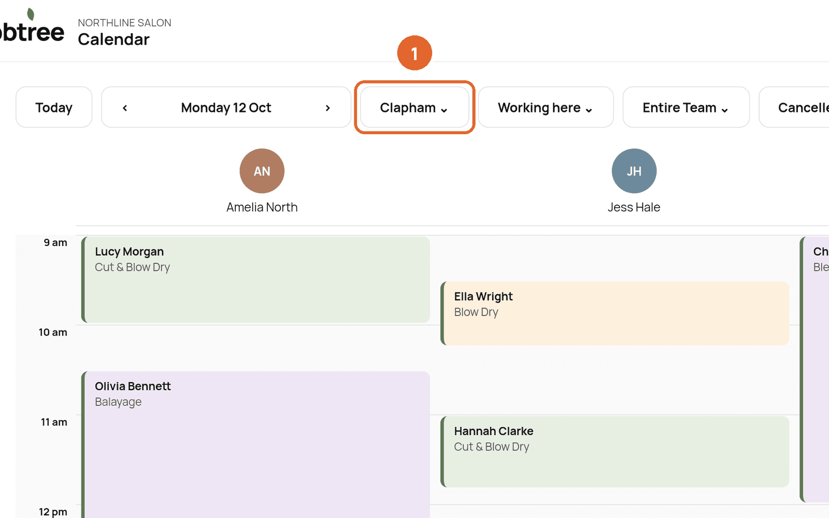Click the Monday 12 Oct date label
Viewport: 829px width, 518px height.
click(226, 108)
